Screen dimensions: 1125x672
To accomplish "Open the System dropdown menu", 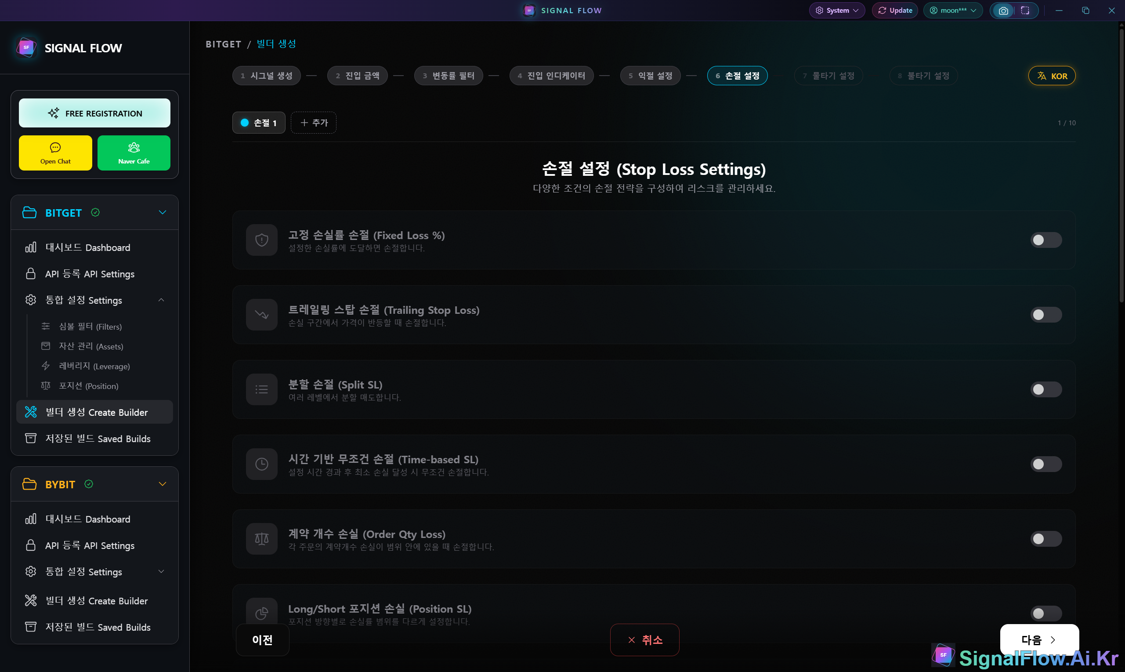I will [837, 11].
